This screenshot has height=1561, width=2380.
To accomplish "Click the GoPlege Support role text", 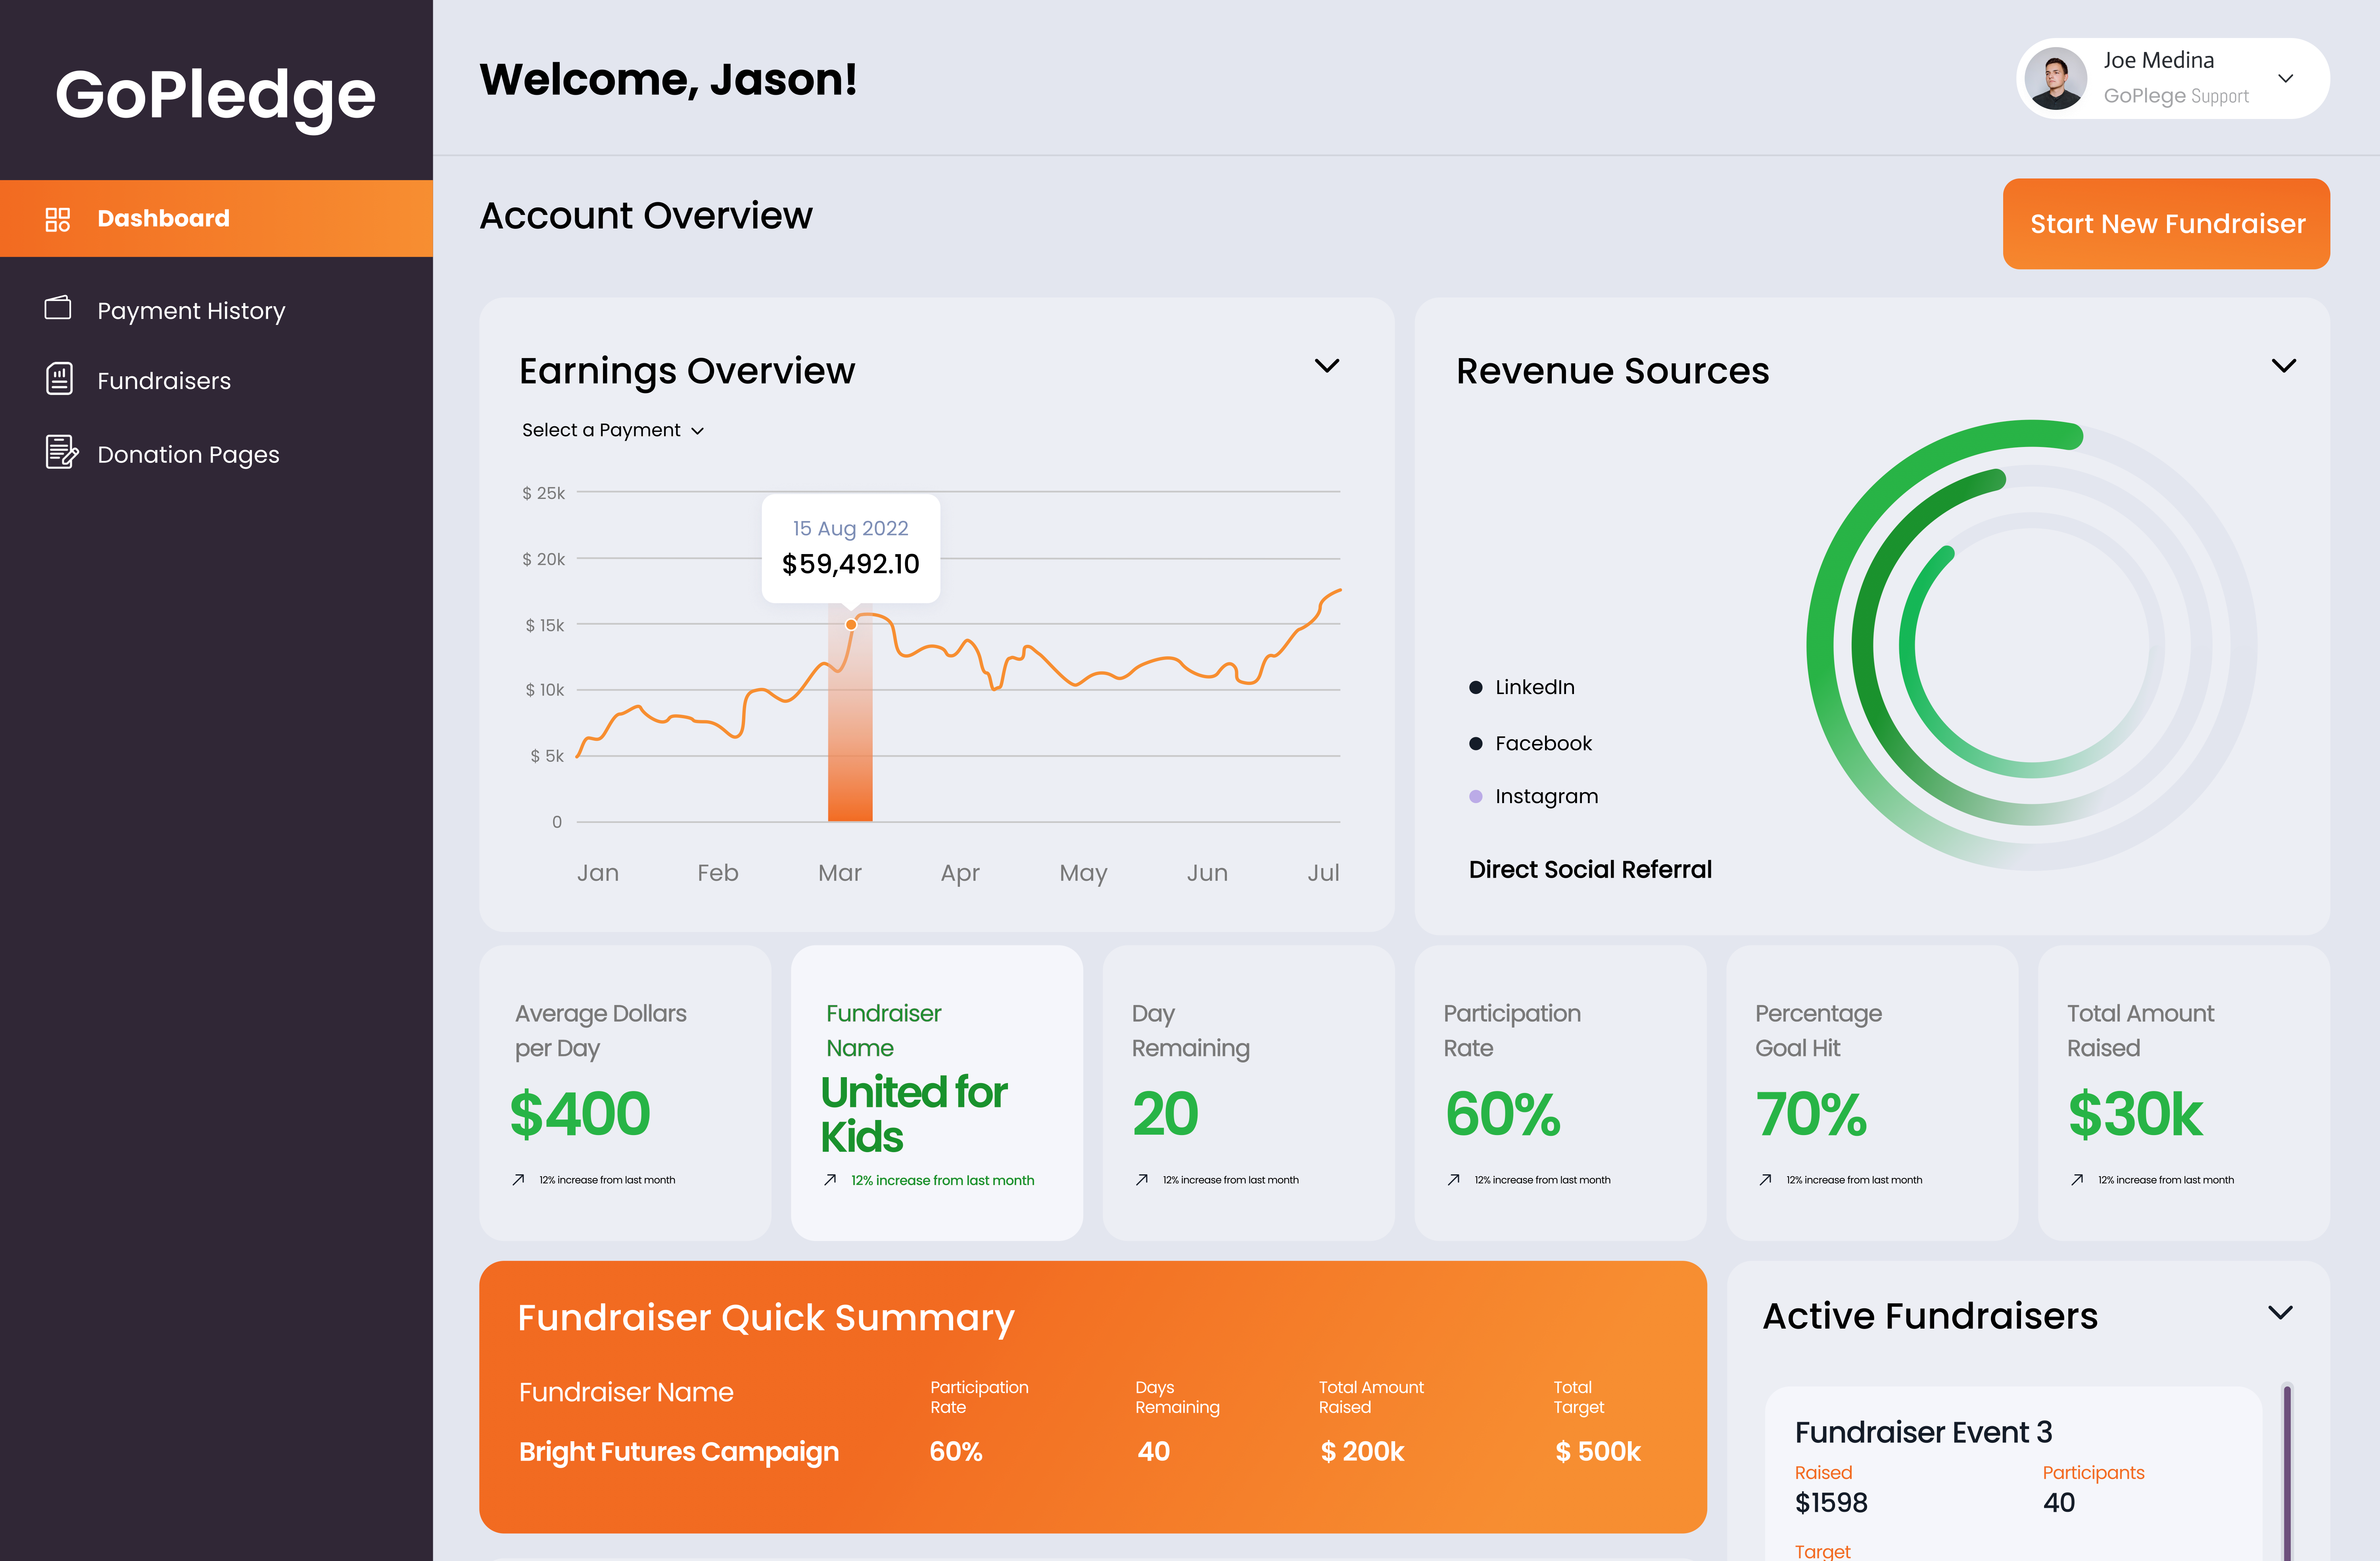I will click(2176, 96).
